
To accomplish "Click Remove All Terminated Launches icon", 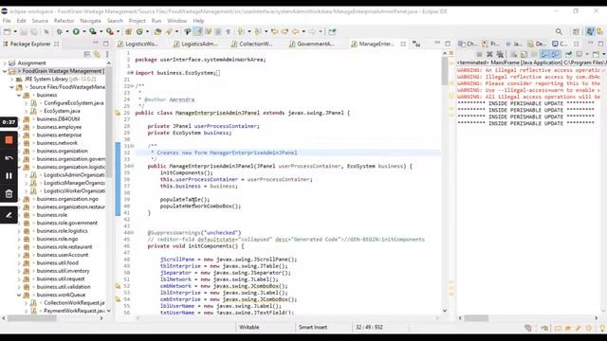I will point(500,54).
